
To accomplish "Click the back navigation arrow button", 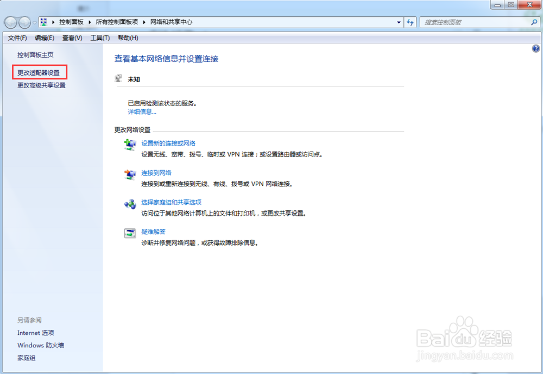I will coord(10,22).
